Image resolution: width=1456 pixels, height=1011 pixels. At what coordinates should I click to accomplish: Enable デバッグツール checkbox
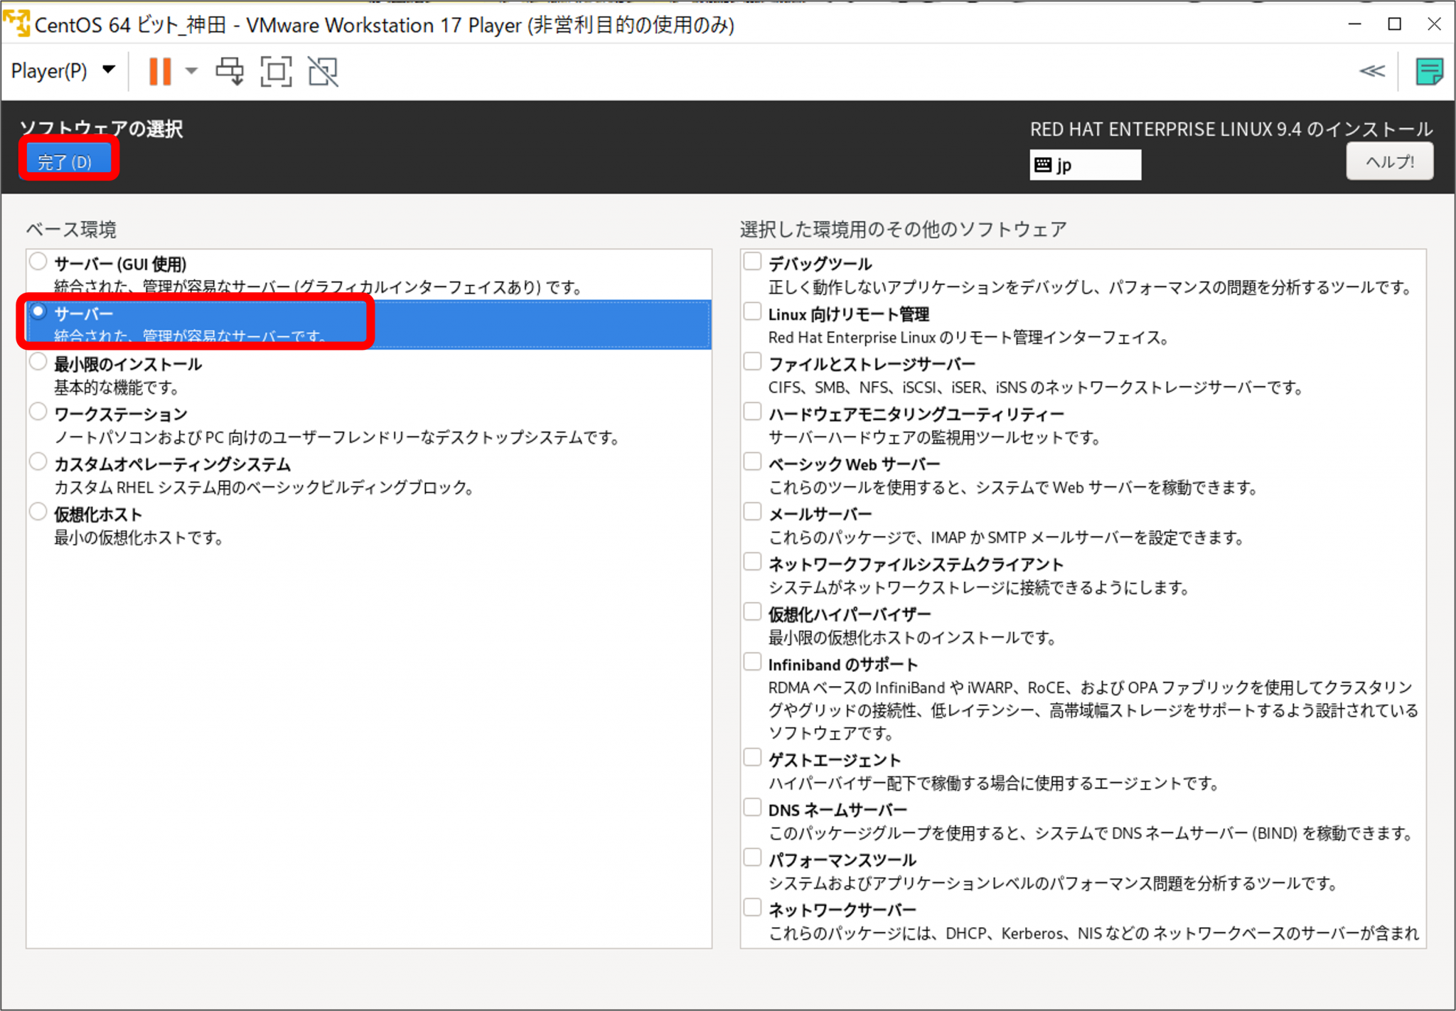pyautogui.click(x=752, y=262)
